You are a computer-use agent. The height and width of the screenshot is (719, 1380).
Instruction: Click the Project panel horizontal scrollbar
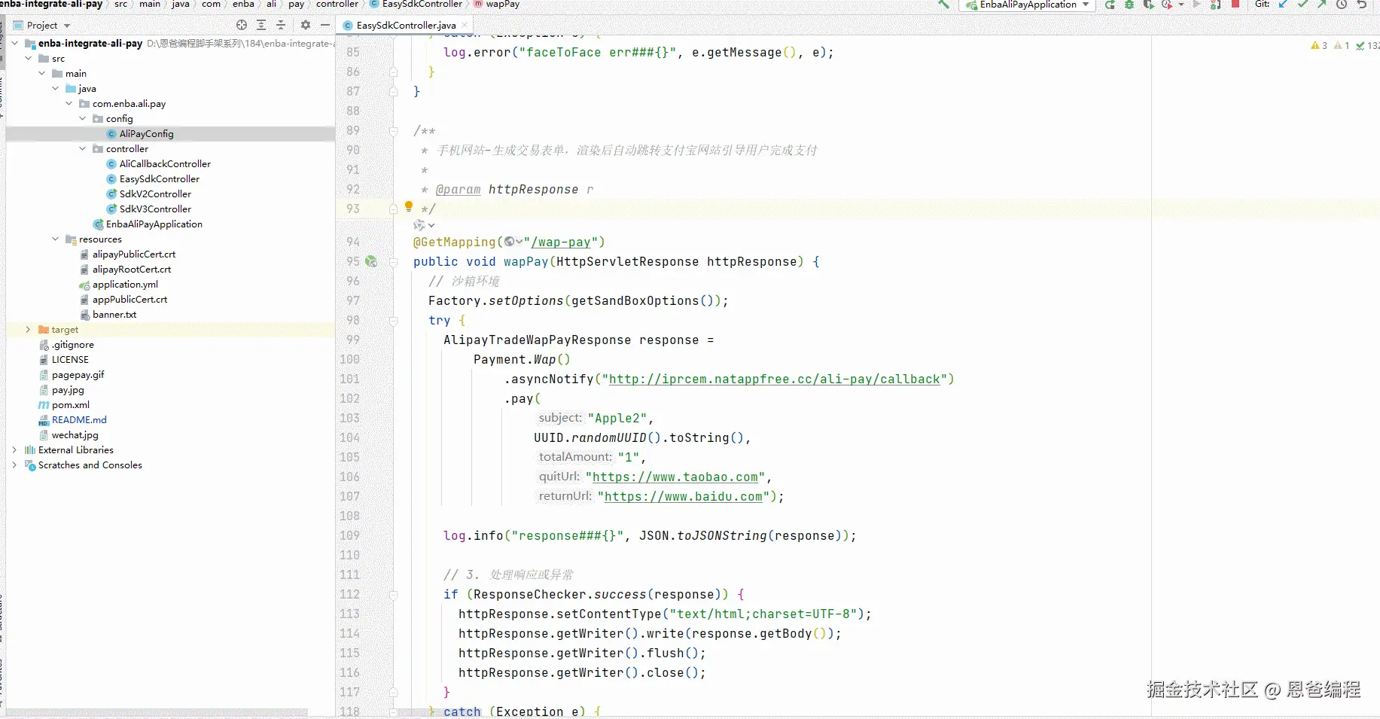point(157,712)
